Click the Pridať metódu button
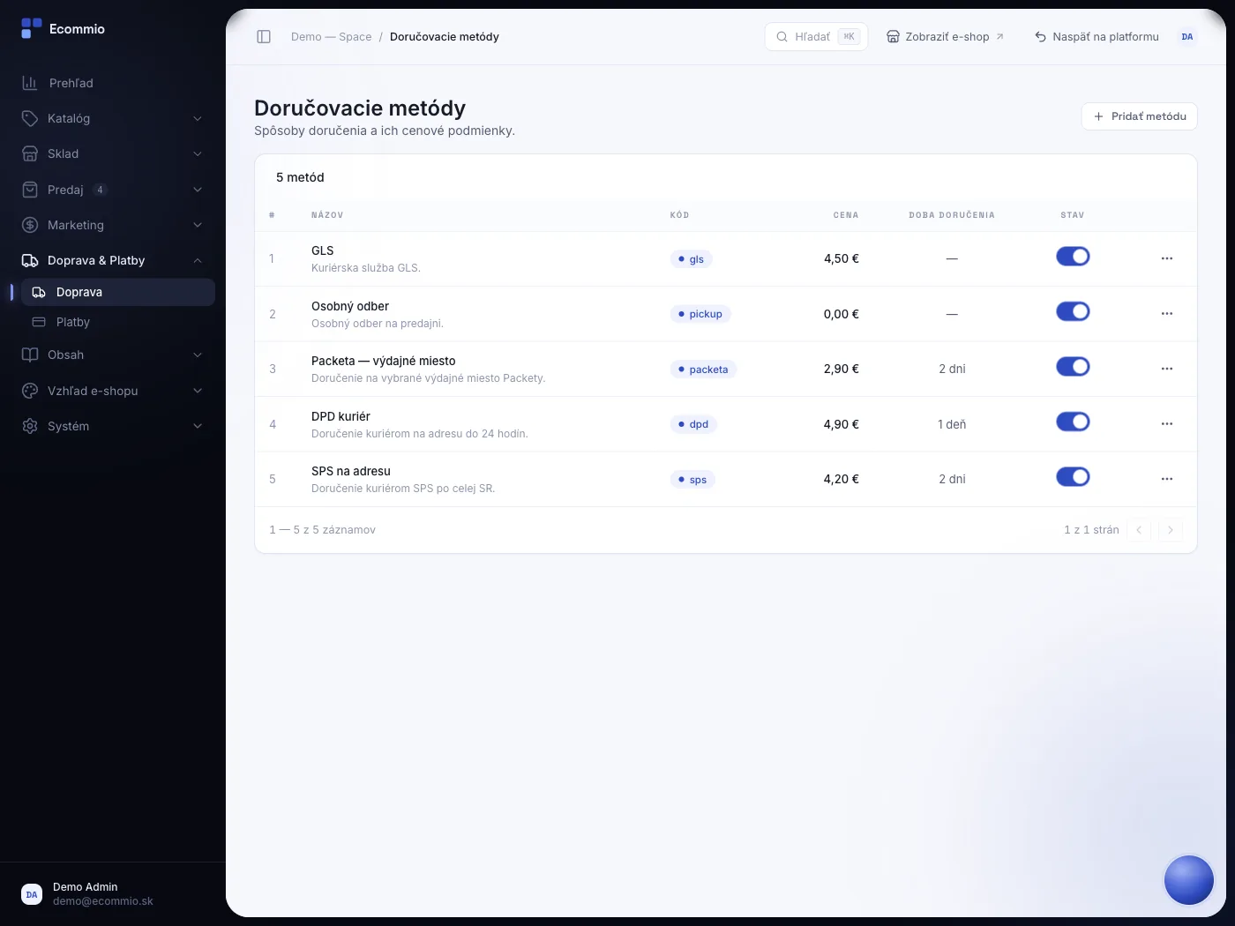 click(x=1140, y=116)
